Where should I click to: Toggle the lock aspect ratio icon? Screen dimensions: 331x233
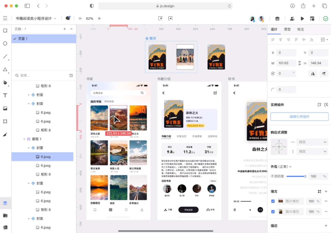tap(299, 63)
